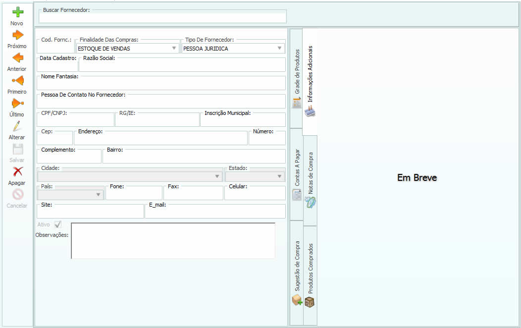Click the Anterior left arrow icon
The image size is (521, 328).
click(17, 58)
